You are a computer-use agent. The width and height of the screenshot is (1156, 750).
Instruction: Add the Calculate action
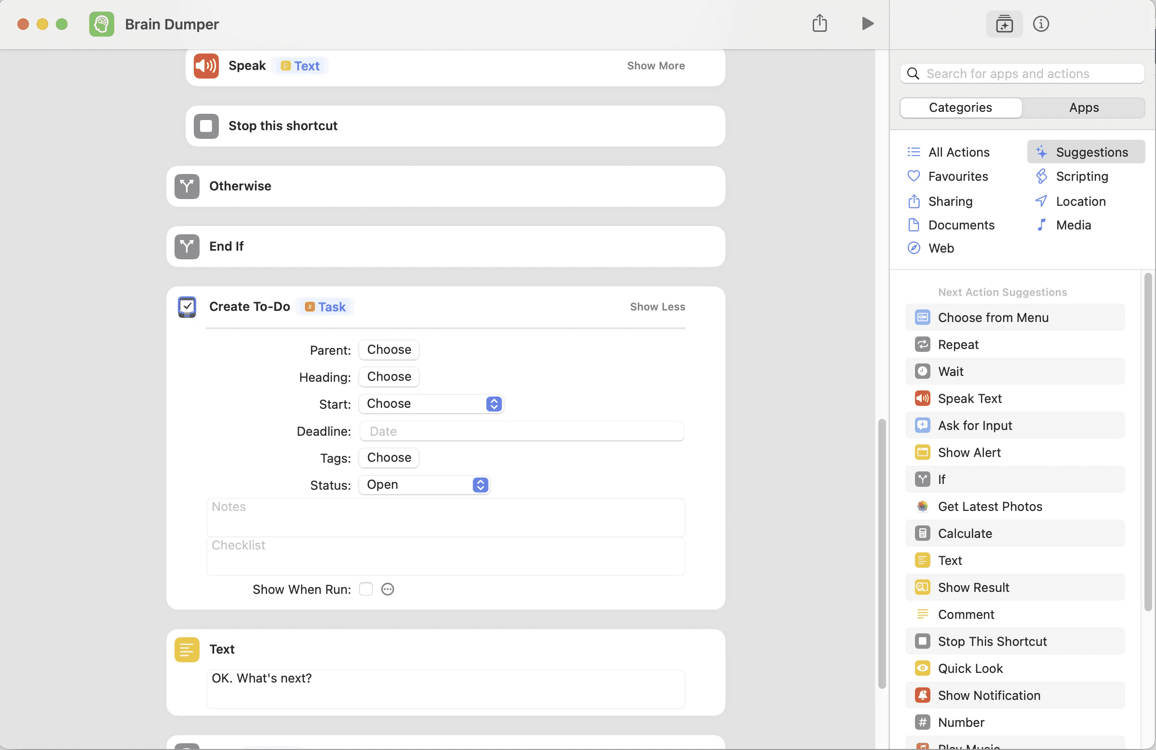tap(1015, 534)
